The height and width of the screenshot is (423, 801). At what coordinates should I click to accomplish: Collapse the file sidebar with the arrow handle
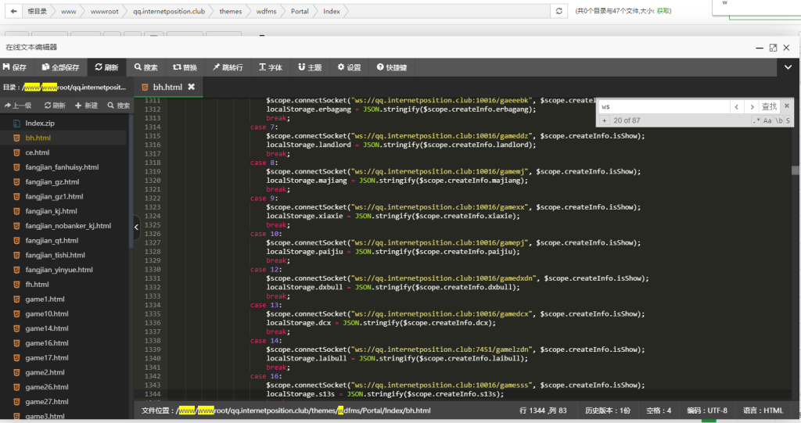coord(136,227)
